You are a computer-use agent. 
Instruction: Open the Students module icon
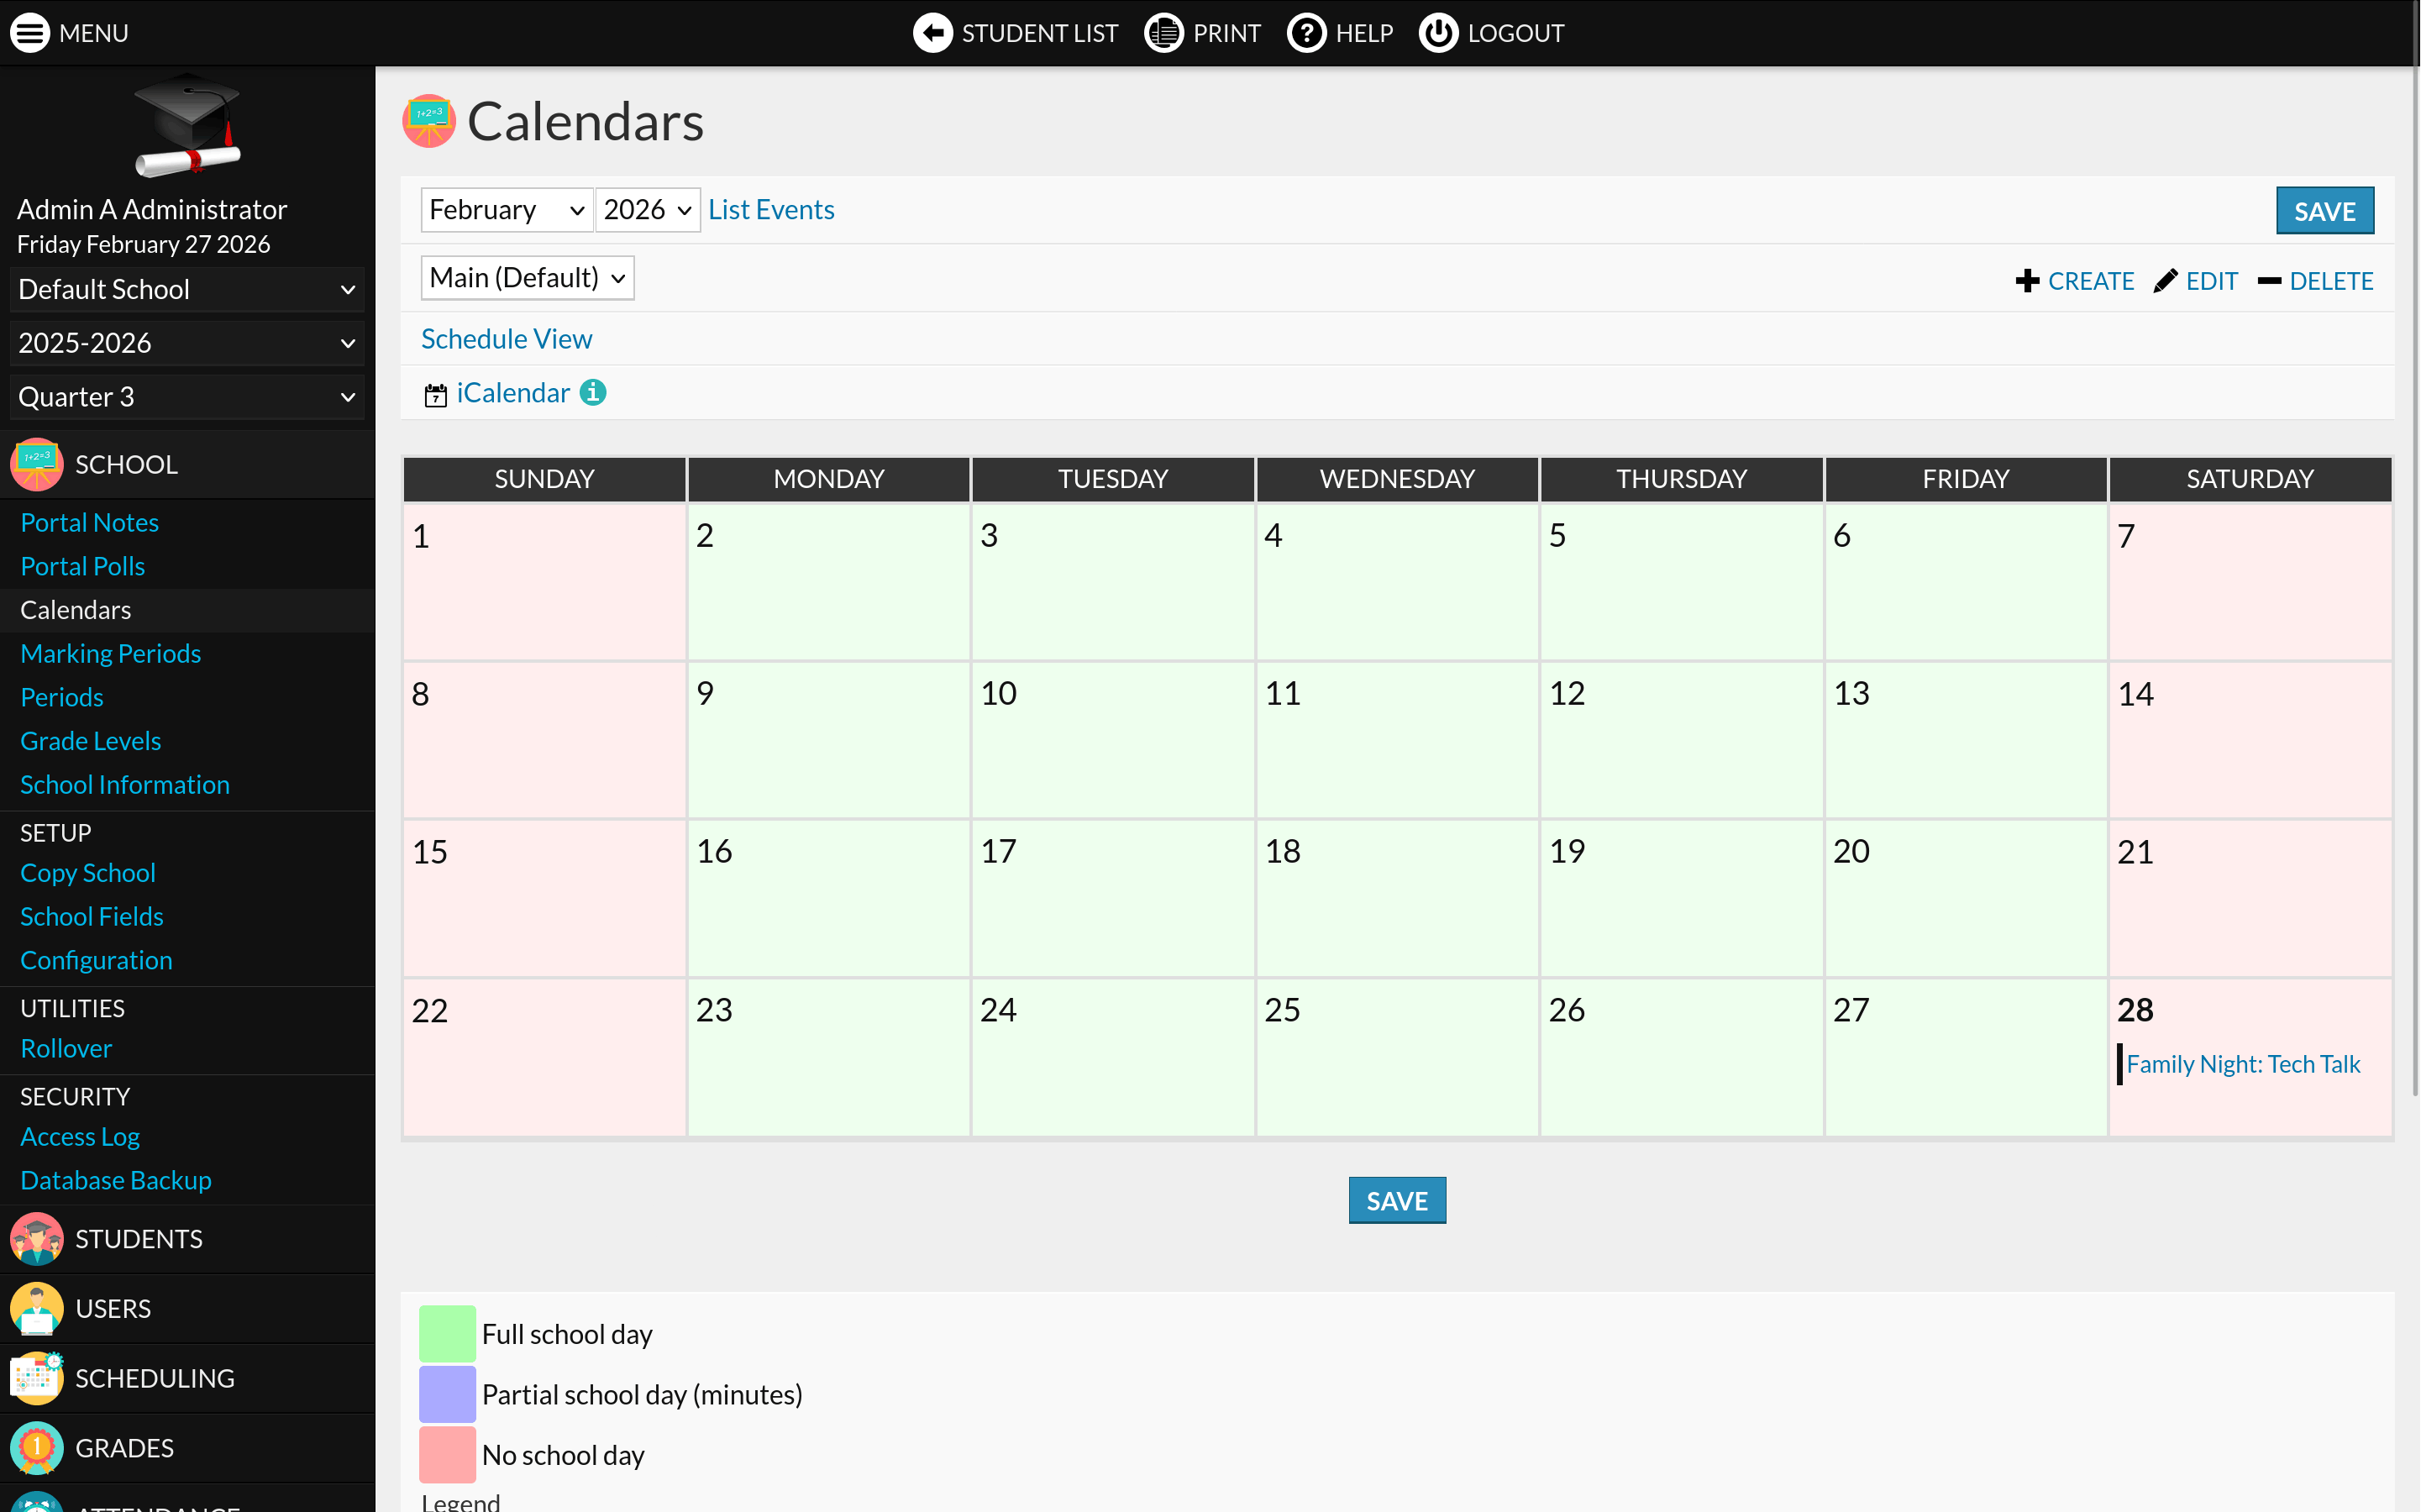tap(37, 1239)
